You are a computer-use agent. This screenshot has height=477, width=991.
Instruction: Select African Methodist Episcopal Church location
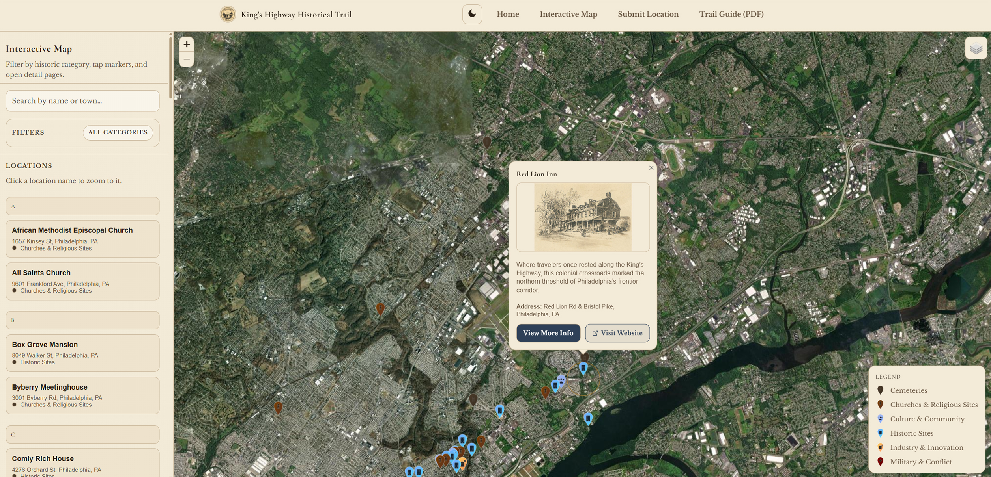pyautogui.click(x=82, y=239)
